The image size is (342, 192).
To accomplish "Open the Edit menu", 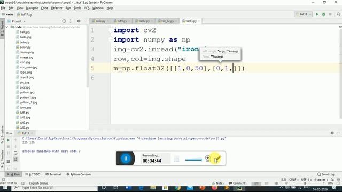I will (11, 8).
